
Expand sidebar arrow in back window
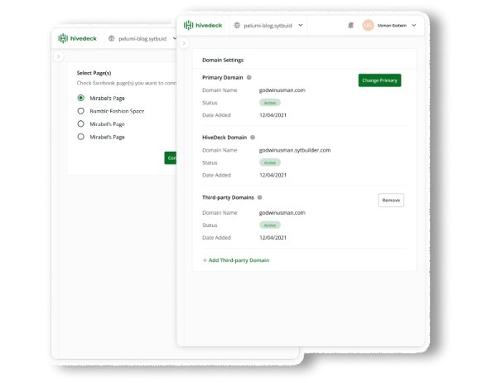click(x=58, y=57)
